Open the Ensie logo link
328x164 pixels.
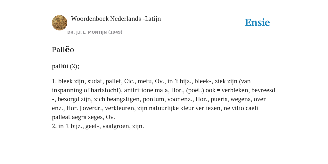(258, 23)
